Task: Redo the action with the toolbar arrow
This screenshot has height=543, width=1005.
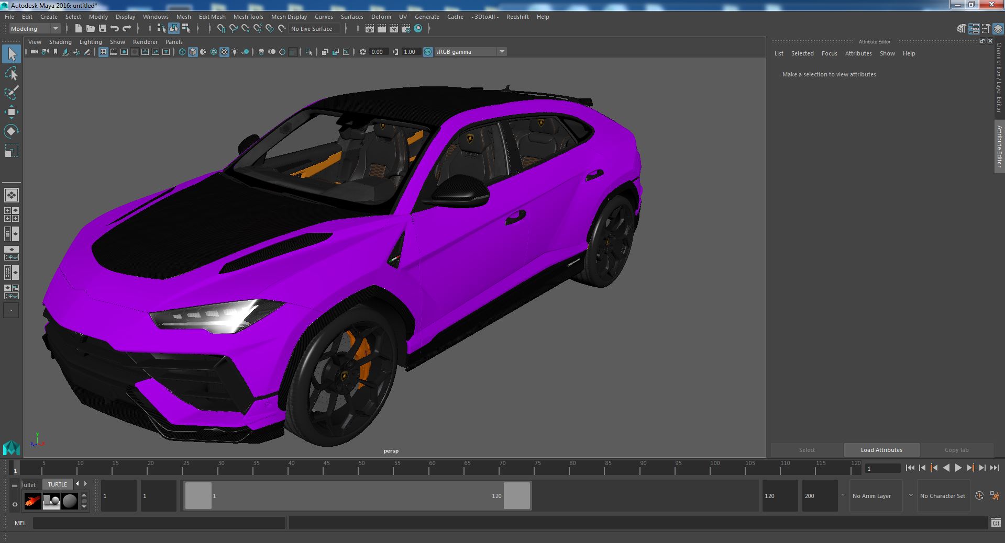Action: pyautogui.click(x=127, y=29)
